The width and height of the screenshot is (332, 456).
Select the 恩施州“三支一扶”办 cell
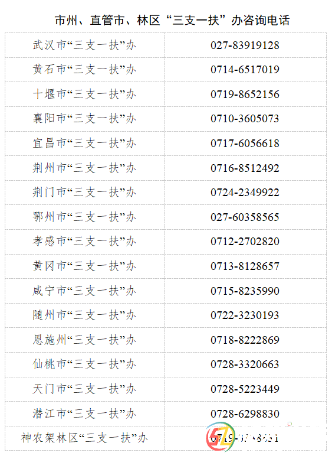[x=84, y=340]
